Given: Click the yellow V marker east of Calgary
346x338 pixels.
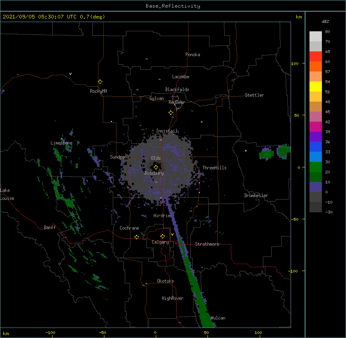Looking at the screenshot, I should 172,234.
